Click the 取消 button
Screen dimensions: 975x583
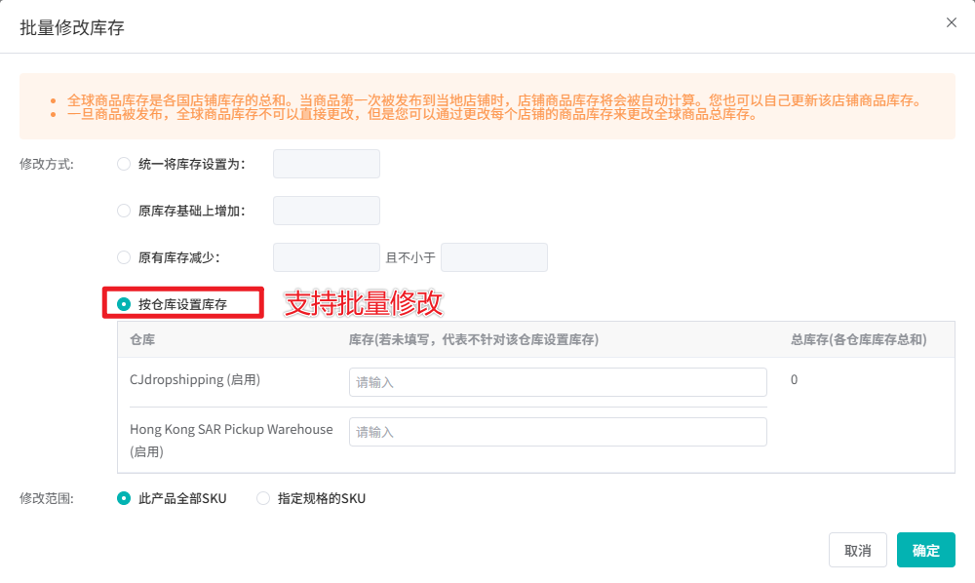tap(857, 550)
